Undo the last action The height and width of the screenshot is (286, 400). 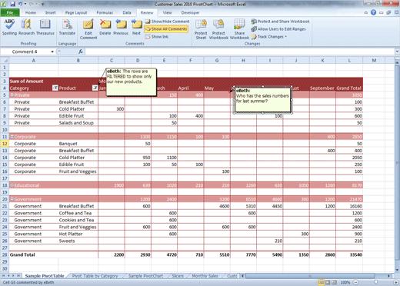[x=20, y=4]
